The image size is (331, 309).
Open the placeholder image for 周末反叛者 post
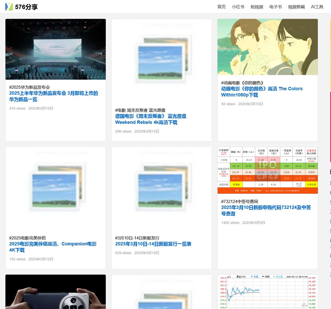(x=162, y=61)
